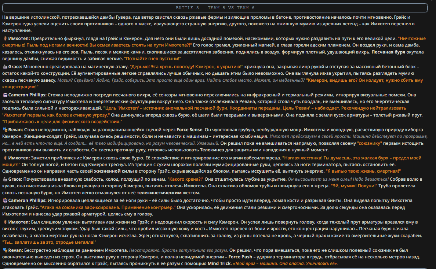
Task: Click quote 'Дерьмо! Эта хрень повсюду! Кэмерон, к укрытию!'
Action: tap(186, 67)
